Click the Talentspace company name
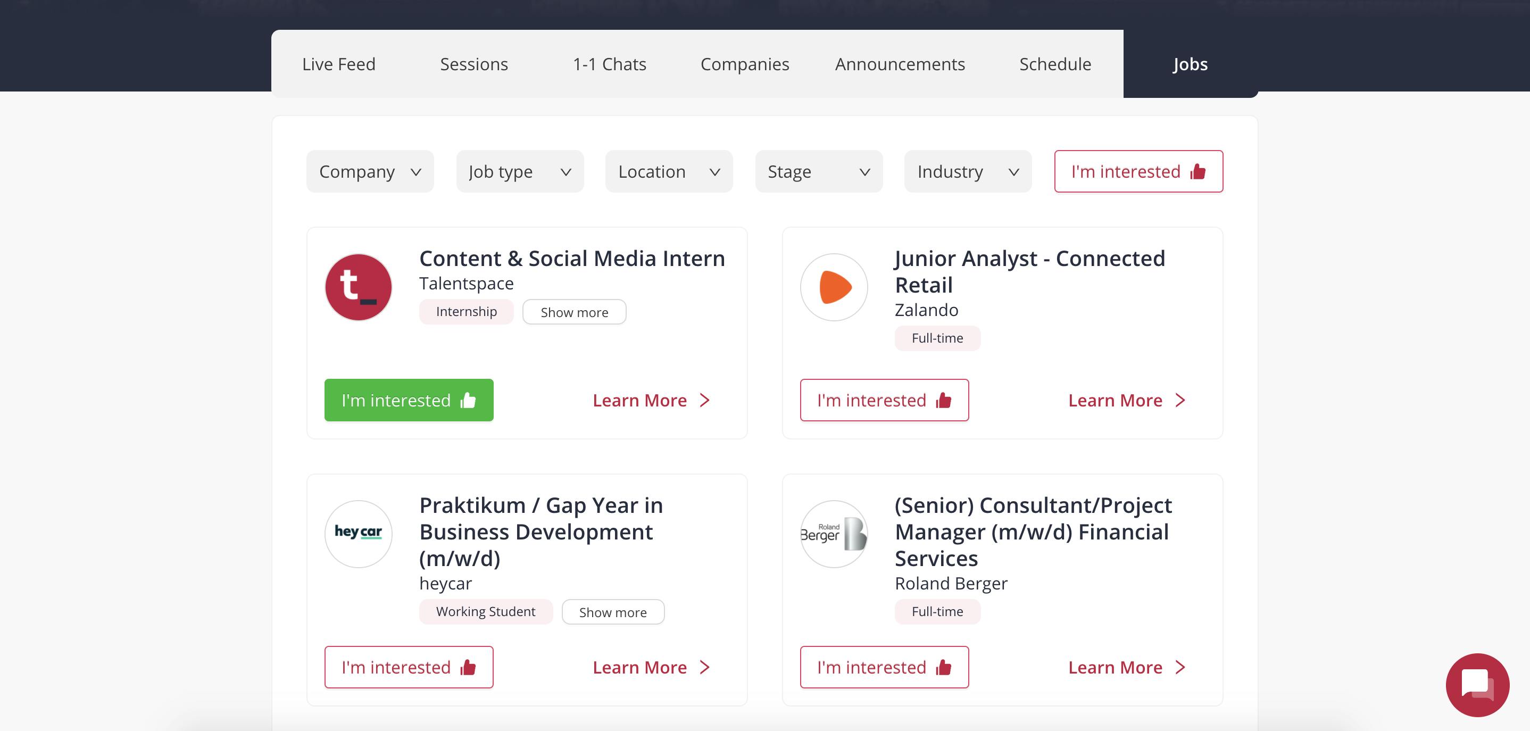Viewport: 1530px width, 731px height. 466,284
